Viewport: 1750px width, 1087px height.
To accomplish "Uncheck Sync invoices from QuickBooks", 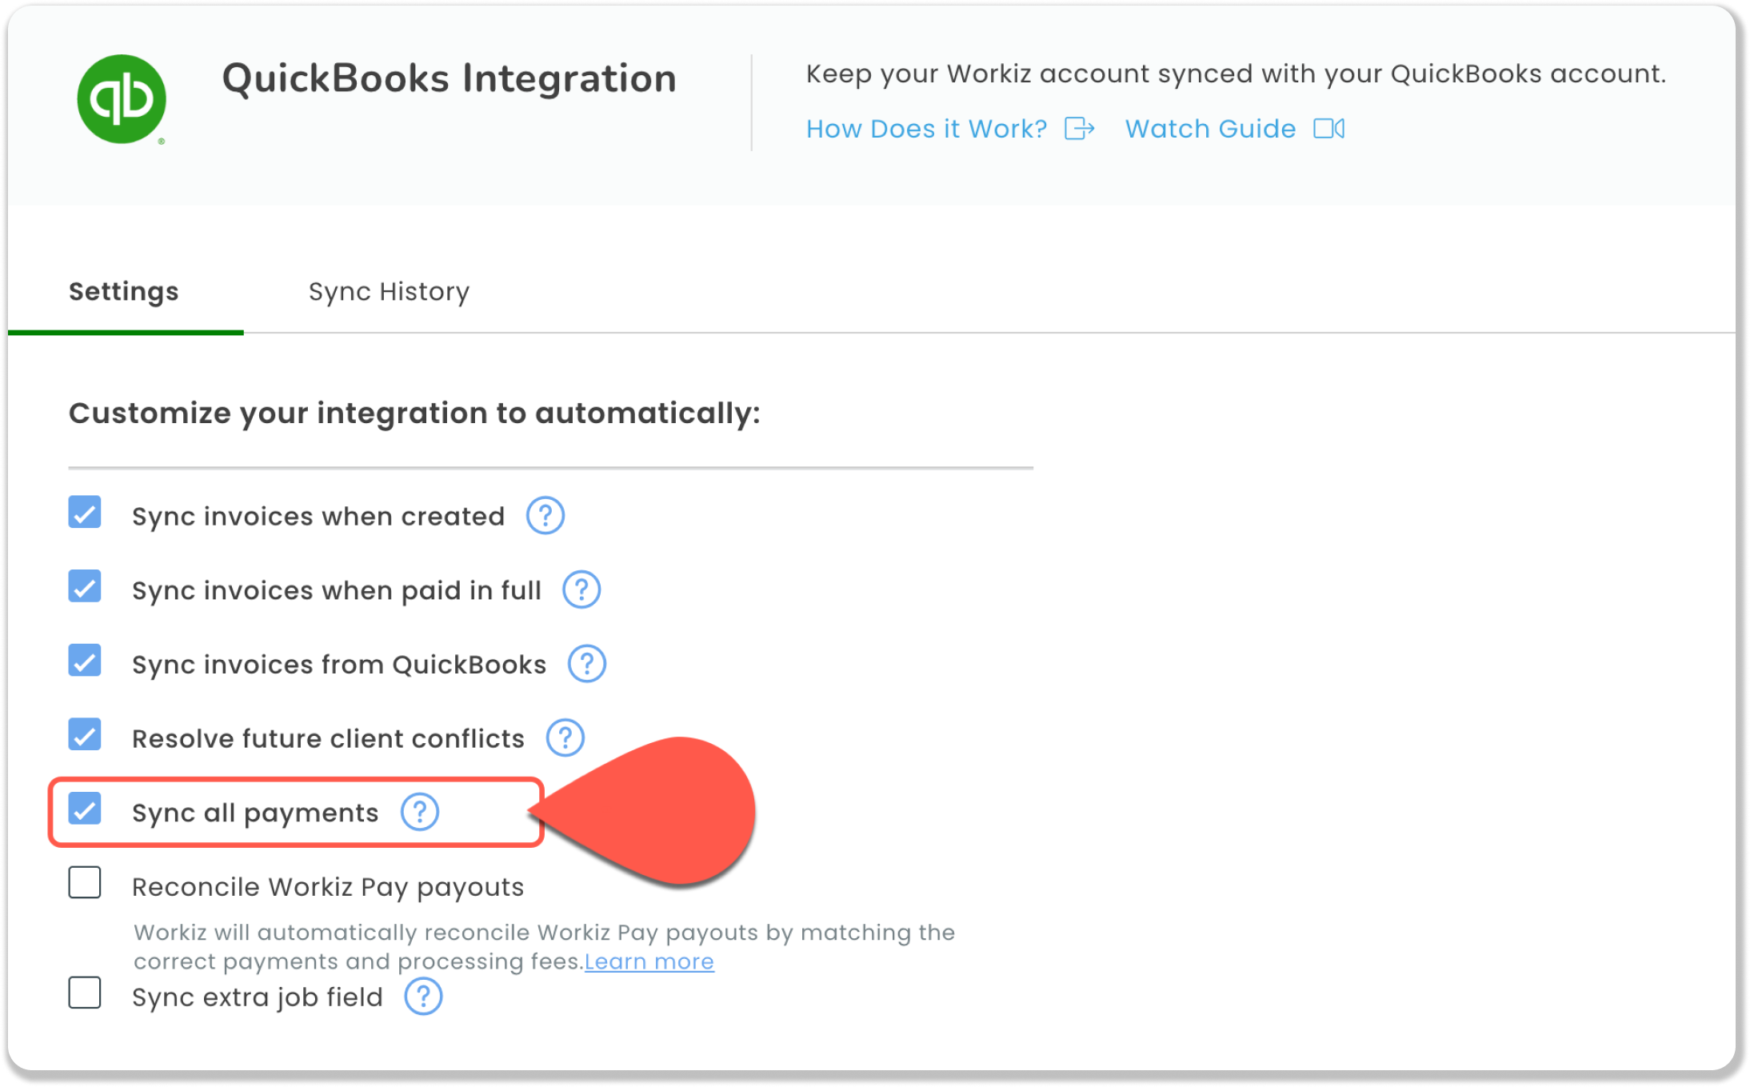I will 85,661.
